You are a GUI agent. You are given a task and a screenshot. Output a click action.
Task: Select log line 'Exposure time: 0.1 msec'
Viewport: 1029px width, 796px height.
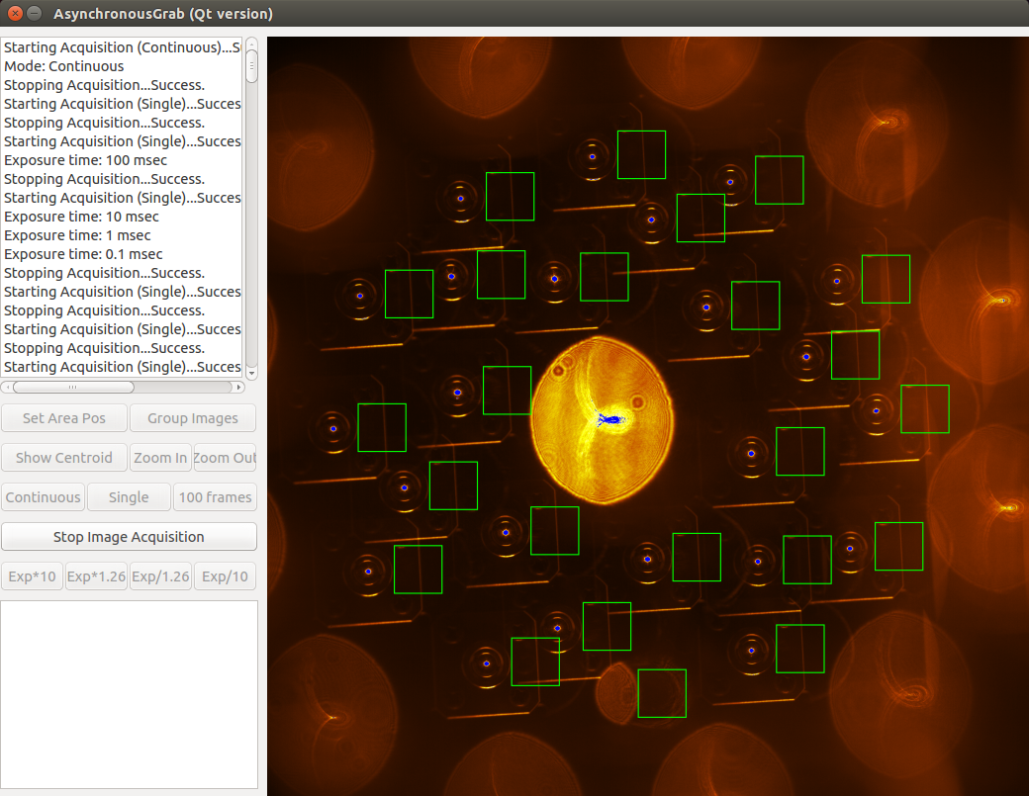pos(83,254)
